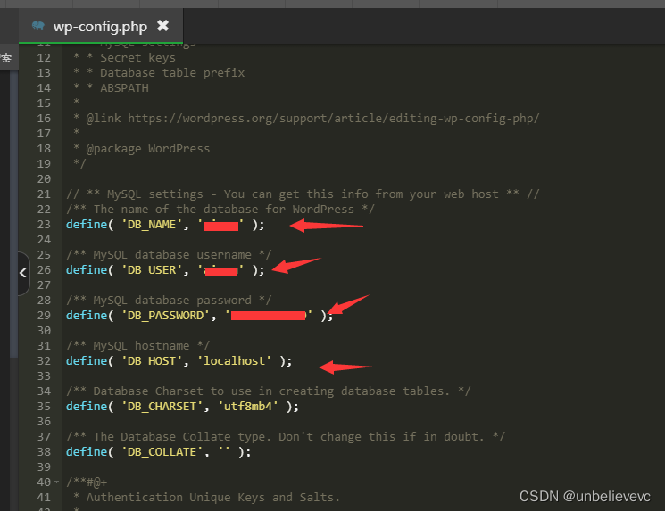Click 'The Database Collate type' comment
The height and width of the screenshot is (511, 665).
click(286, 436)
